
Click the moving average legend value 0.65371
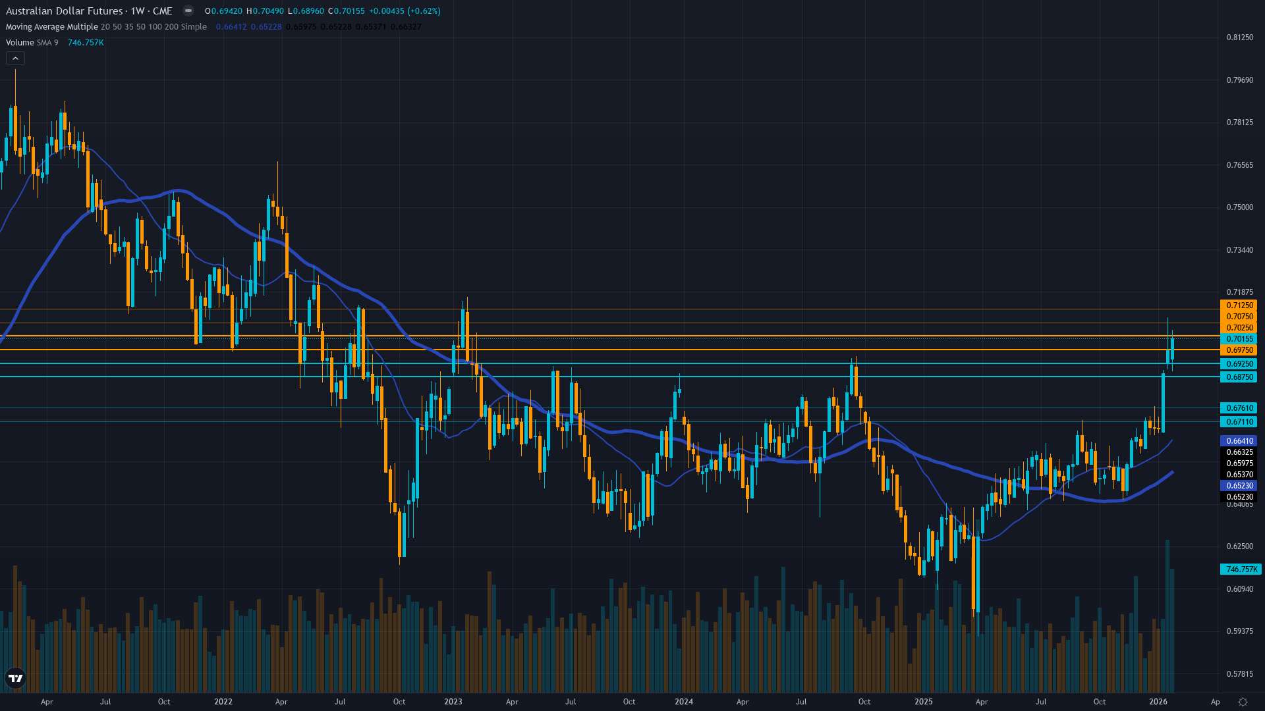371,27
